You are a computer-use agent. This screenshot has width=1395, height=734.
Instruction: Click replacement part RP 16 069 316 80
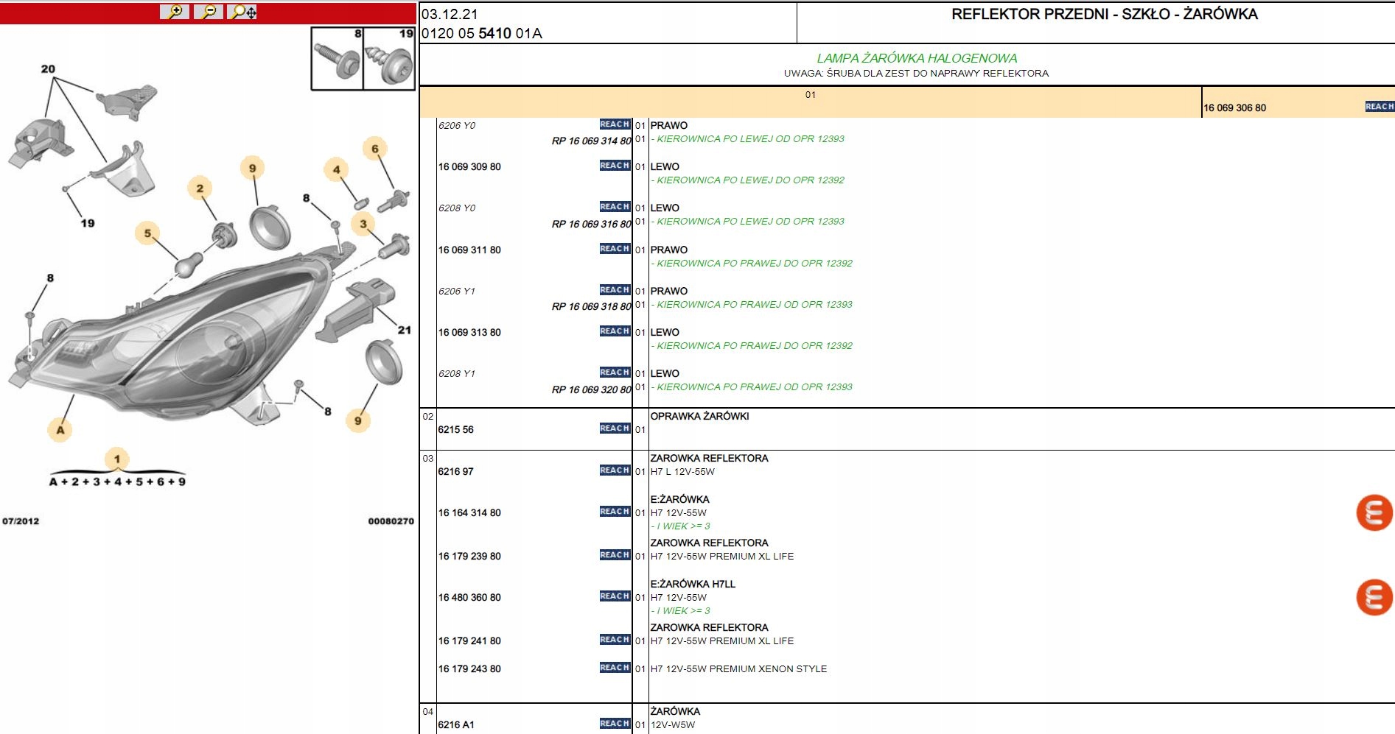pyautogui.click(x=592, y=225)
